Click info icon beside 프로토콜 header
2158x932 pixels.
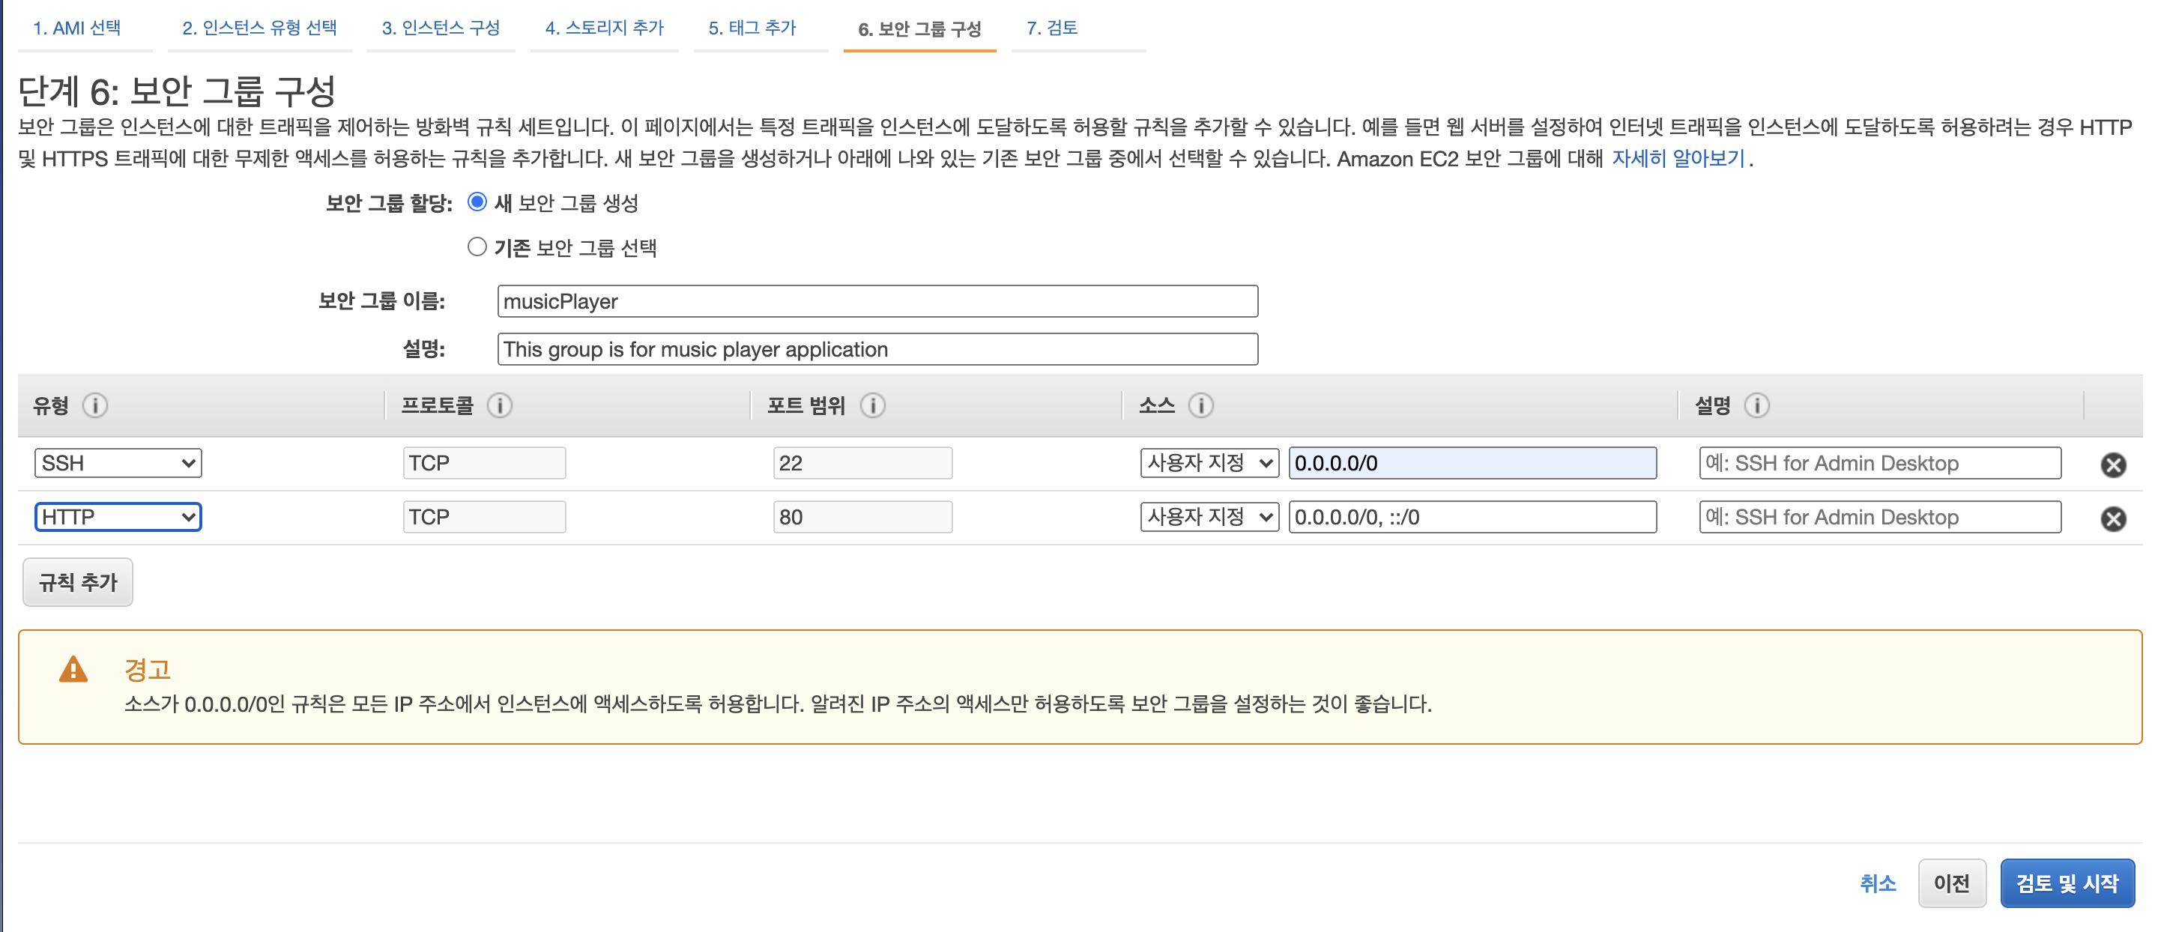point(499,405)
